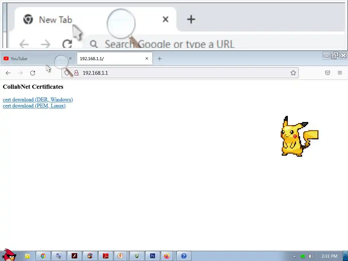The image size is (348, 261).
Task: Click the green tray status icon
Action: 303,256
